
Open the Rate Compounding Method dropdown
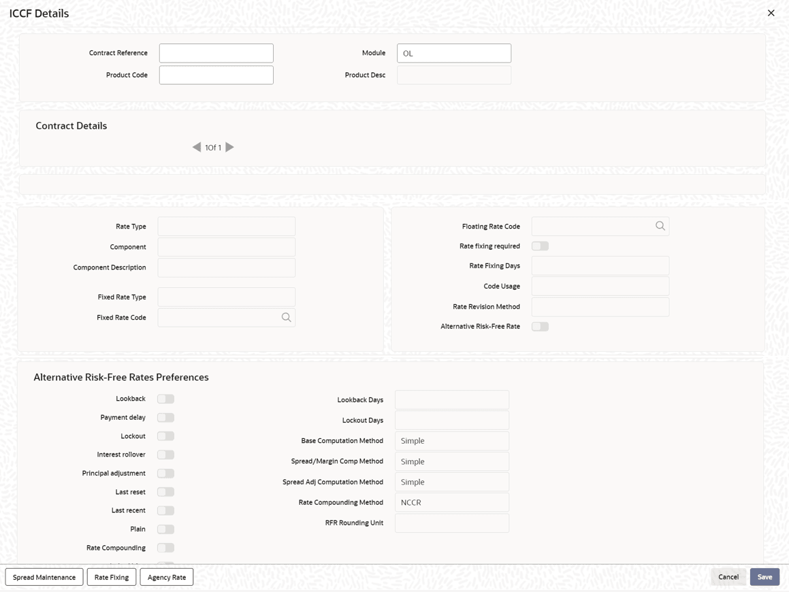click(x=452, y=502)
